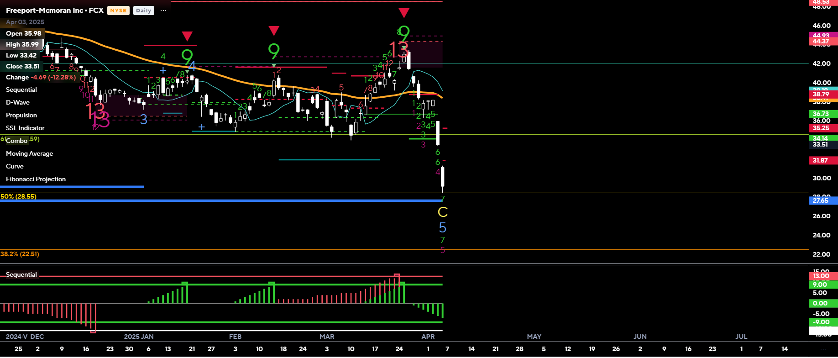Viewport: 838px width, 358px height.
Task: Toggle the D-Wave indicator in the legend
Action: point(18,103)
